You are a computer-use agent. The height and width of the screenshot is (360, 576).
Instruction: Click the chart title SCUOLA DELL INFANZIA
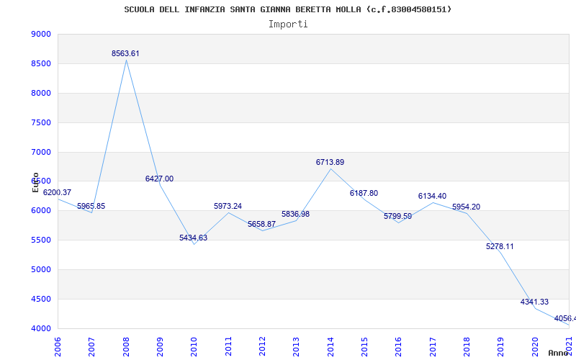coord(288,9)
